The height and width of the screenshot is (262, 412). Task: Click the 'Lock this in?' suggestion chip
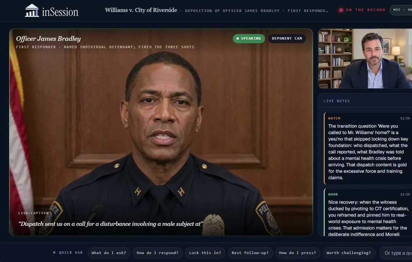pos(205,253)
